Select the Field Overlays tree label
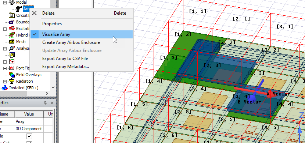The image size is (305, 143). point(29,75)
